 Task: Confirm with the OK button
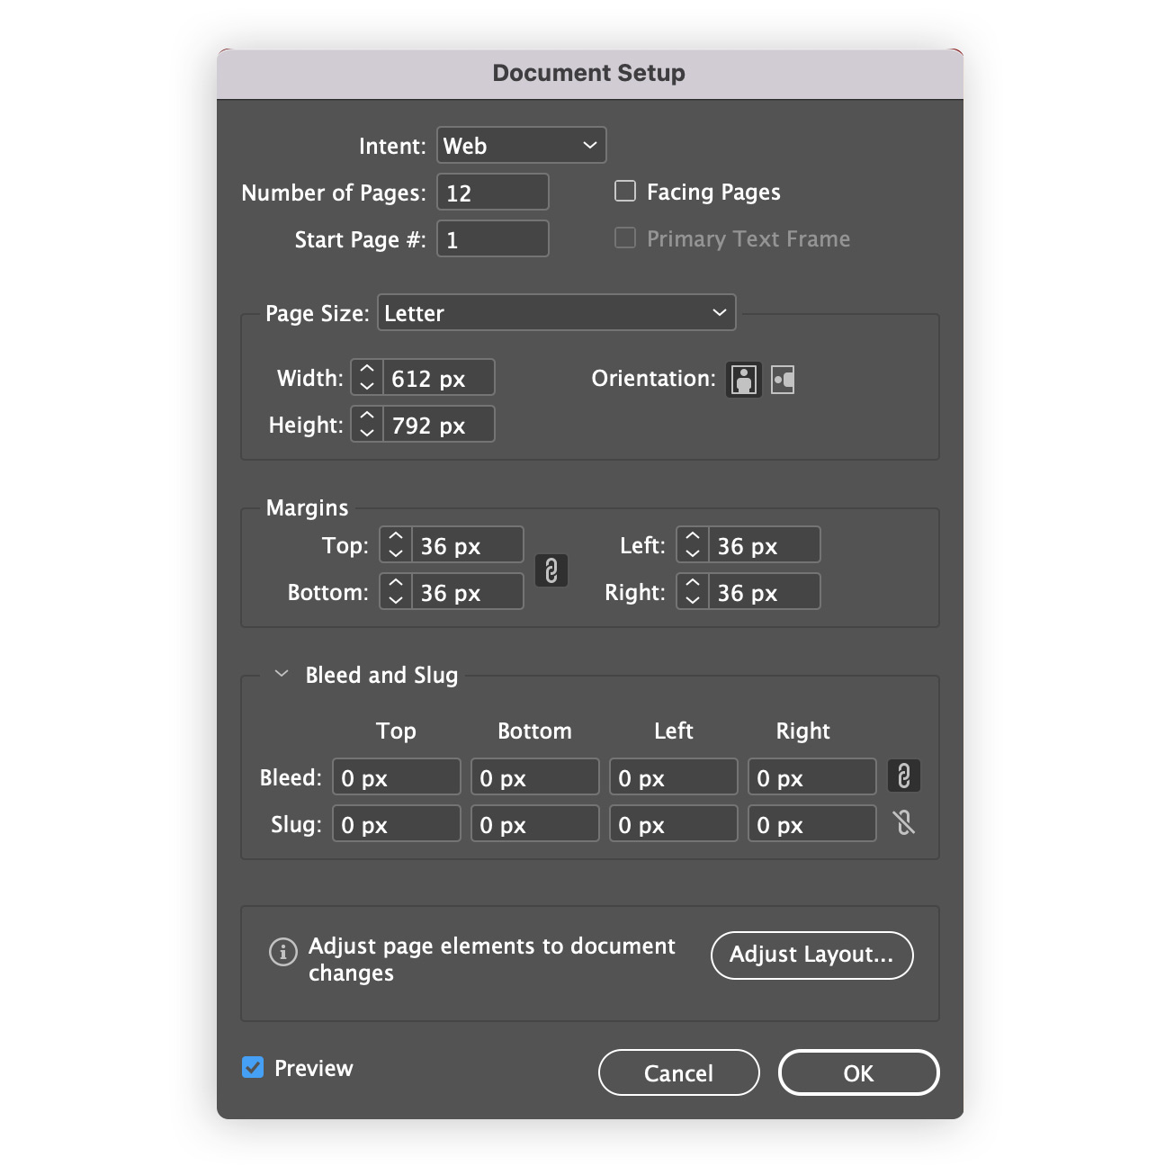[x=859, y=1072]
